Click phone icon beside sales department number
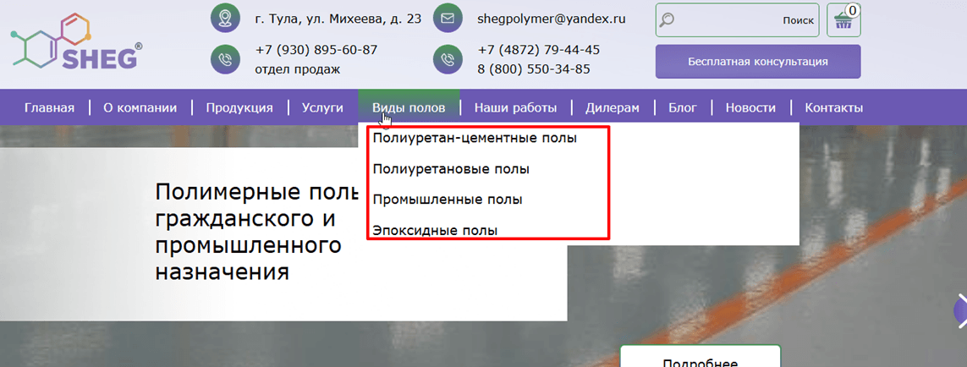The height and width of the screenshot is (367, 967). pos(226,60)
